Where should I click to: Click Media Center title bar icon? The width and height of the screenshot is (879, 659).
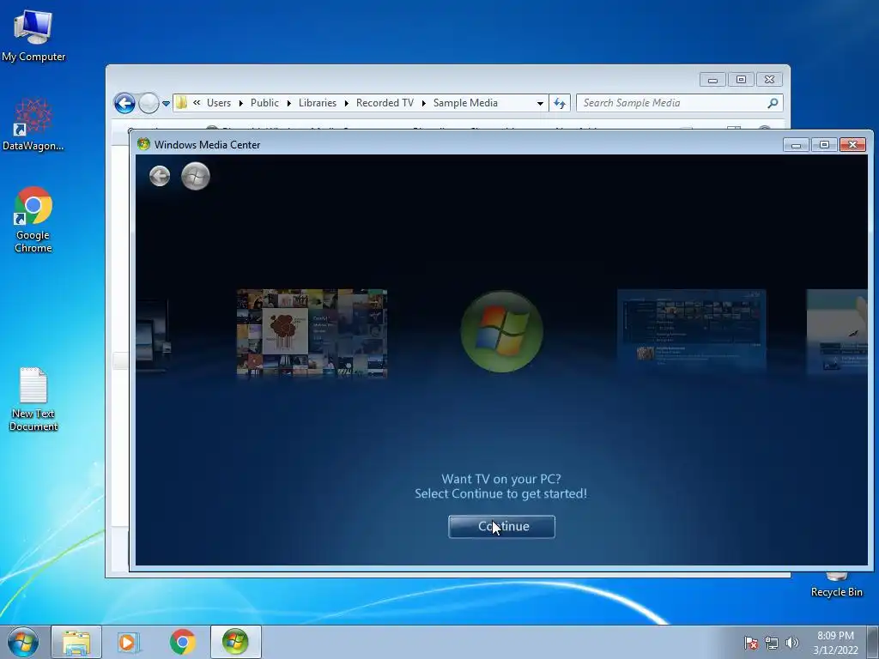(143, 144)
